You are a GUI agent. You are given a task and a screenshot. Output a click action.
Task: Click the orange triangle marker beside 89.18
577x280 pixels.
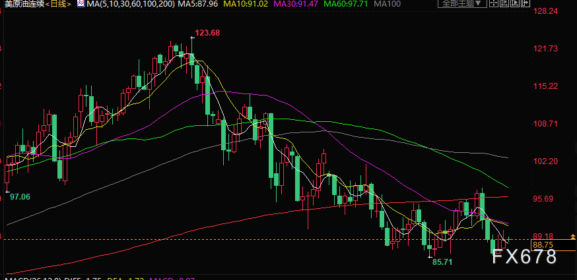coord(573,235)
